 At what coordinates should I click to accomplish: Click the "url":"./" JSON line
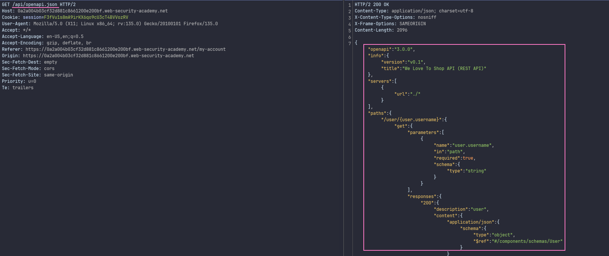tap(407, 94)
